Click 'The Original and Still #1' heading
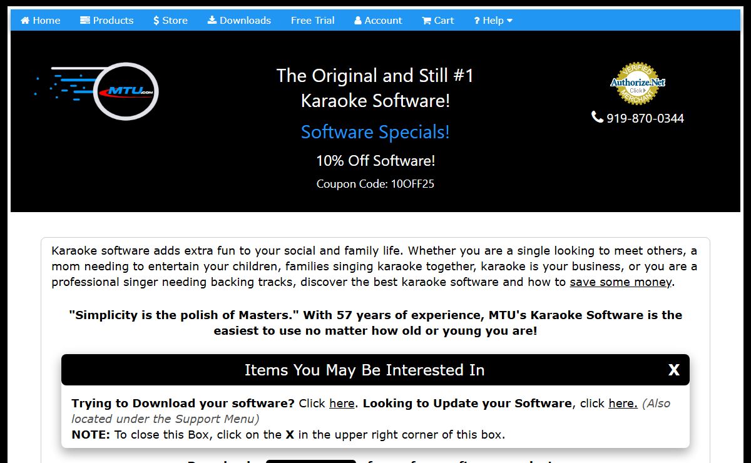Image resolution: width=751 pixels, height=463 pixels. (375, 76)
